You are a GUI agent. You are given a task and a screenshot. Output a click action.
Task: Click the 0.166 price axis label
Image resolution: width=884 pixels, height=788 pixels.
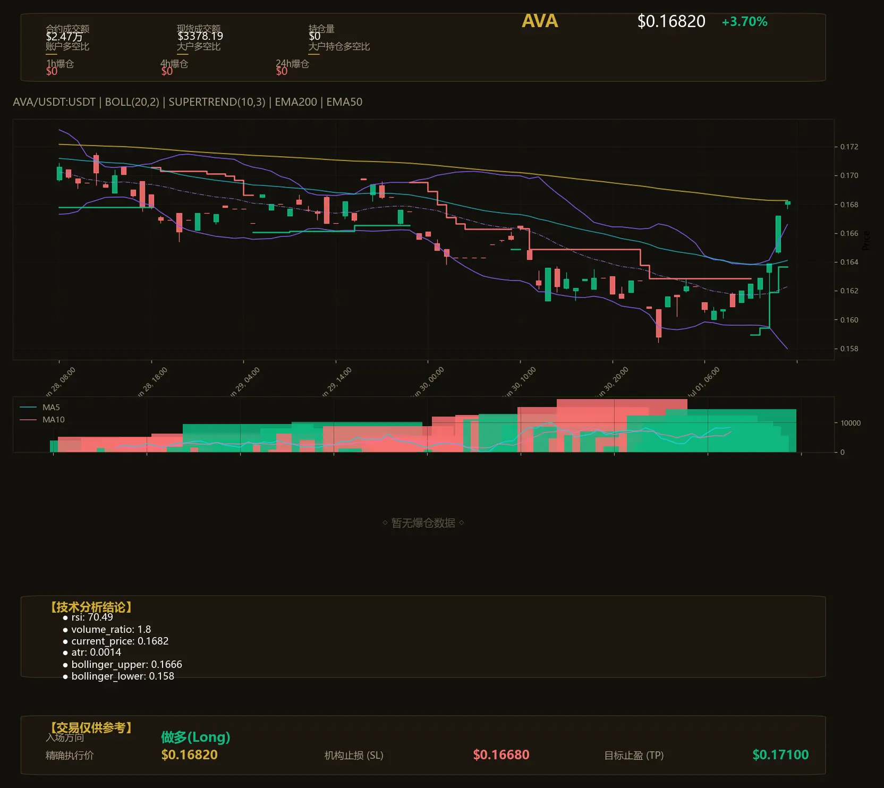click(x=849, y=233)
